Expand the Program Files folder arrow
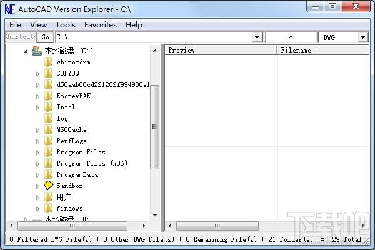375x250 pixels. (37, 152)
